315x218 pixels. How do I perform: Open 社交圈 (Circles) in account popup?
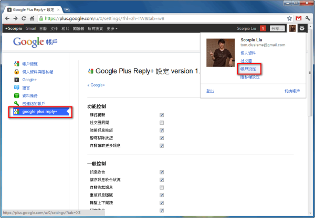246,61
